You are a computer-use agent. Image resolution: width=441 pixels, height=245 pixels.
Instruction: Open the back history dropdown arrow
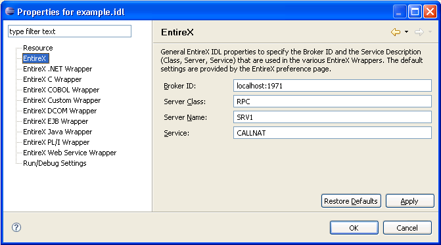click(x=406, y=32)
